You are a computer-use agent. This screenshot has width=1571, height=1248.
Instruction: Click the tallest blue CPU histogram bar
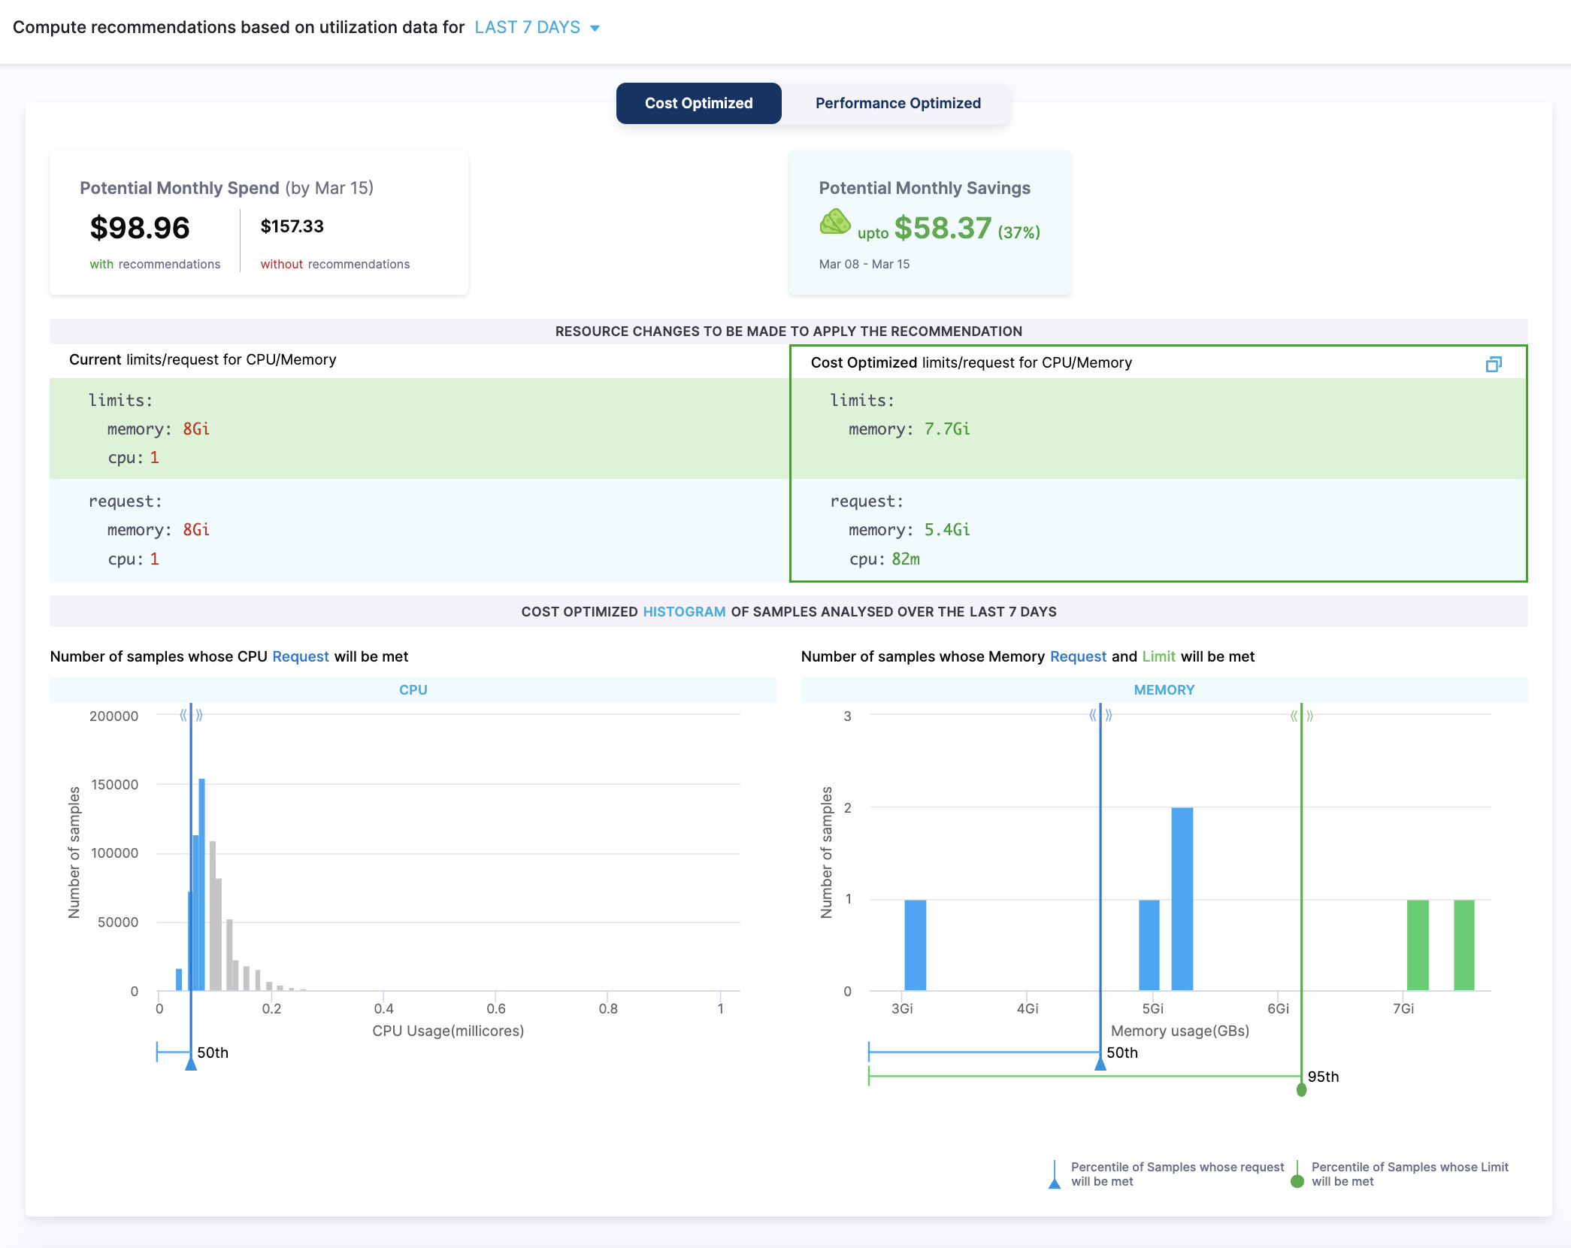[201, 884]
